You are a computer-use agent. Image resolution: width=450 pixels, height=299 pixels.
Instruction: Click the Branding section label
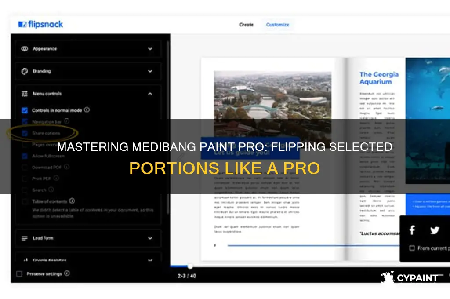(x=42, y=71)
